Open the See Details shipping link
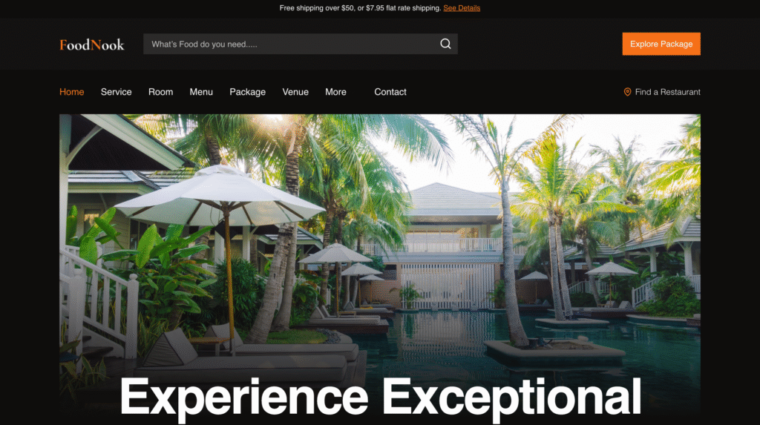Viewport: 760px width, 425px height. coord(462,7)
